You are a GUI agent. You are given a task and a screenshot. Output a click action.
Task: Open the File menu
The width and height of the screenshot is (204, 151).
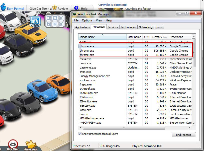click(76, 20)
